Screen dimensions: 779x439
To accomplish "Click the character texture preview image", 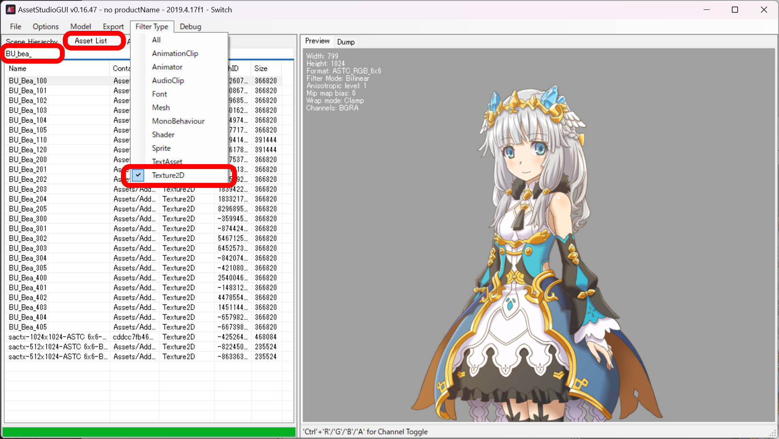I will pos(537,254).
